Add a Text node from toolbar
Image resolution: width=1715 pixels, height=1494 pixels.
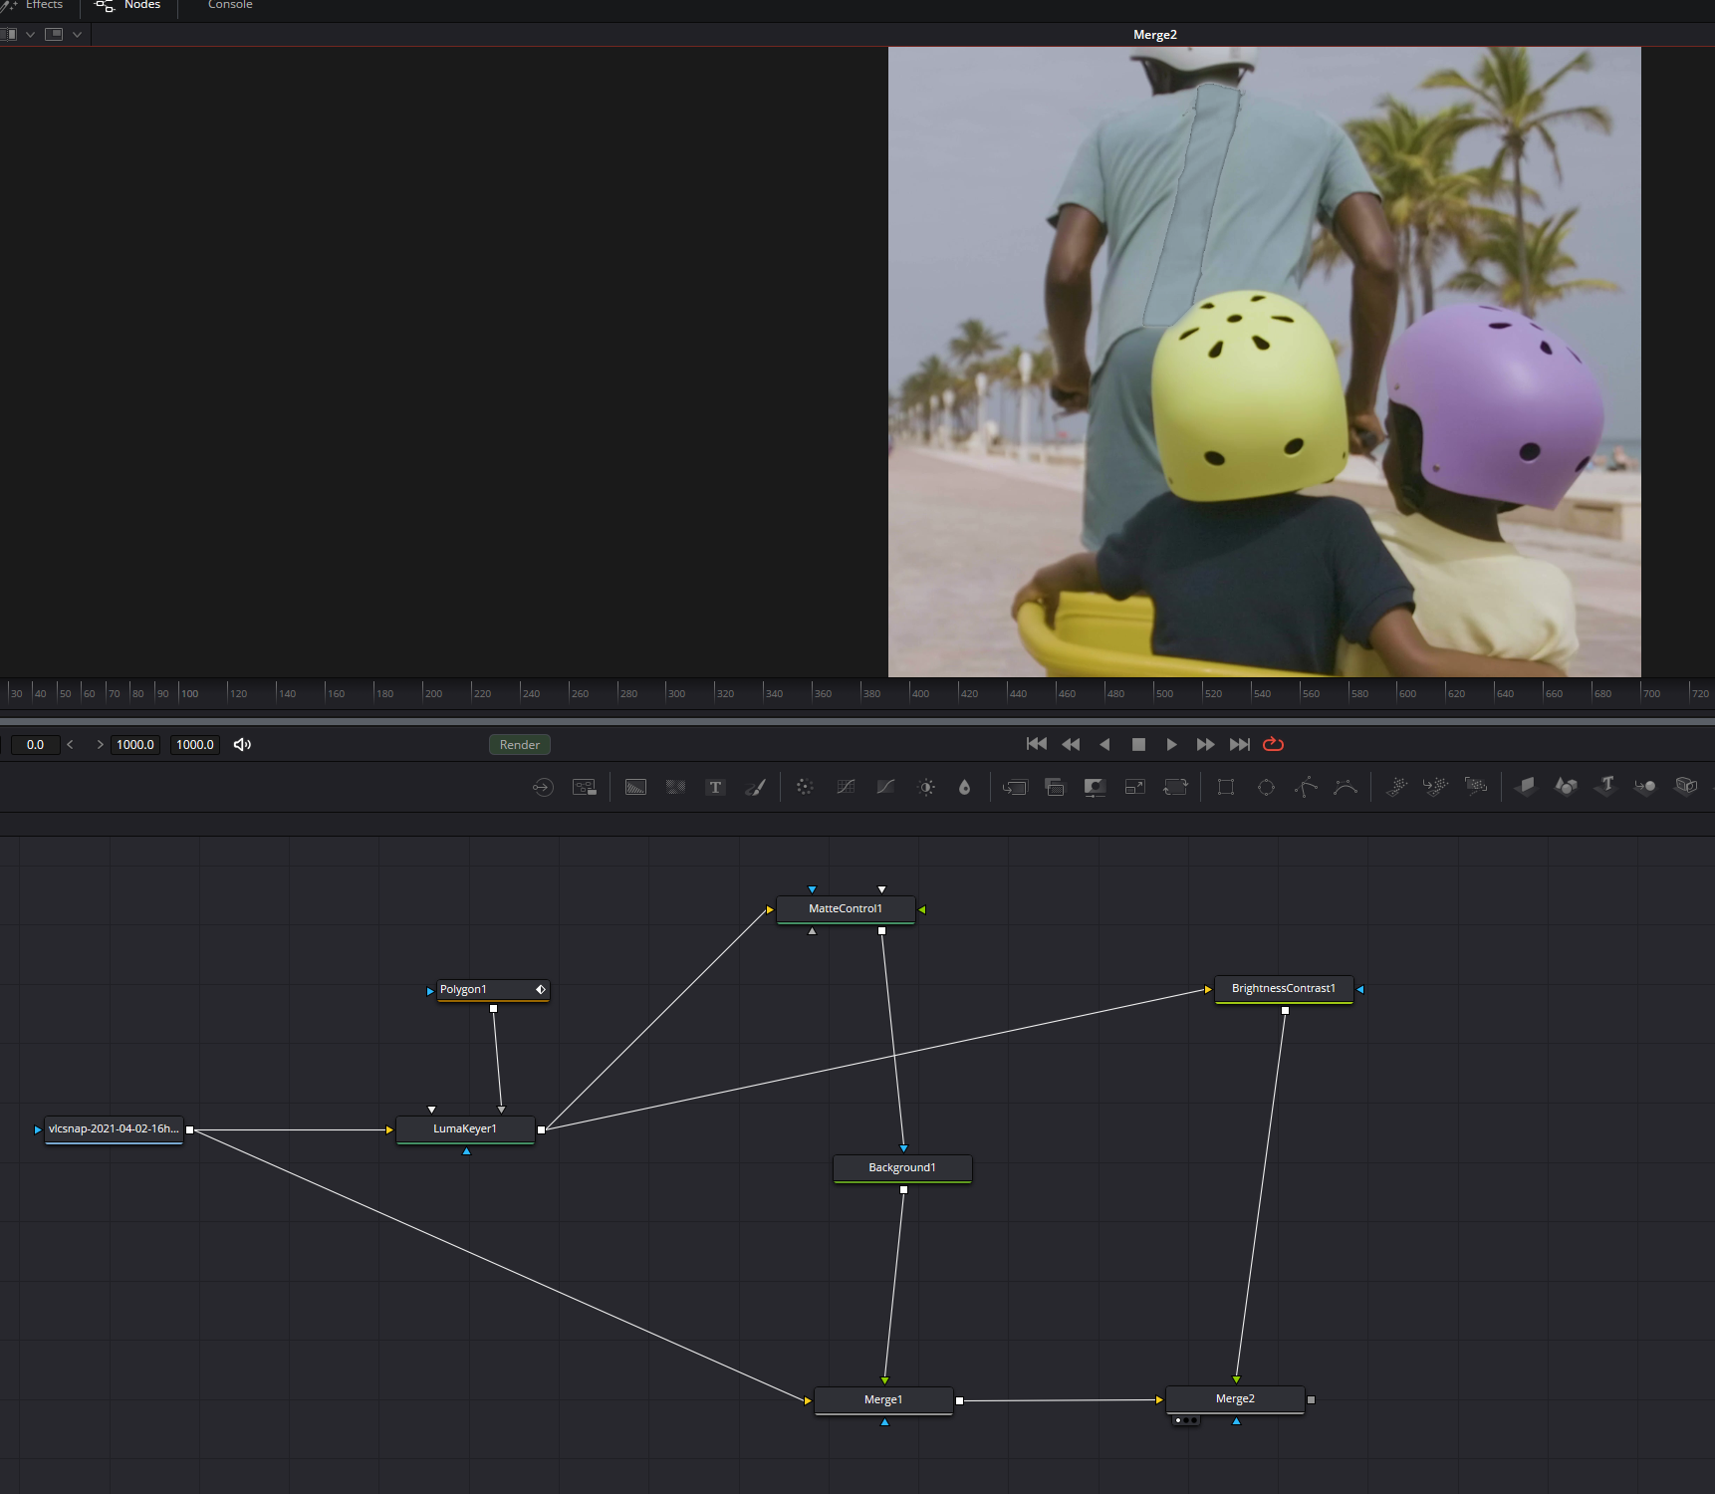pos(715,787)
